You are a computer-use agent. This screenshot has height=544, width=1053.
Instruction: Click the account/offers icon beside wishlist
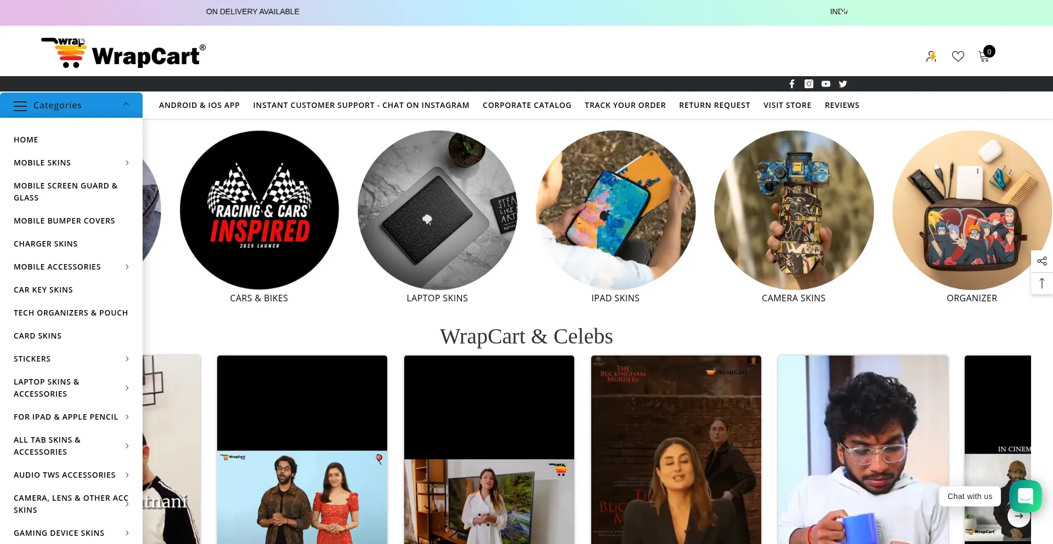point(931,56)
